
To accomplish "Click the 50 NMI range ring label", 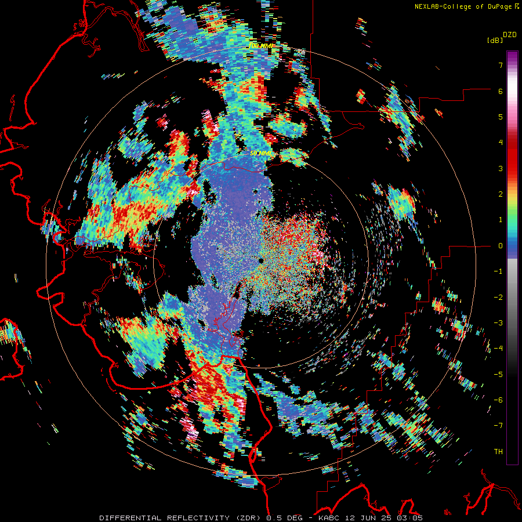I will [261, 154].
